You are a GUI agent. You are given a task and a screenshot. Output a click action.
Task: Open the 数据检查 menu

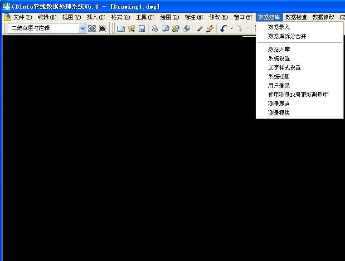296,17
